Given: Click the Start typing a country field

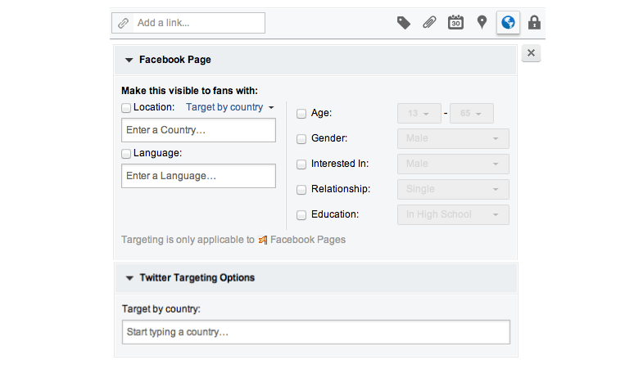Looking at the screenshot, I should coord(316,332).
